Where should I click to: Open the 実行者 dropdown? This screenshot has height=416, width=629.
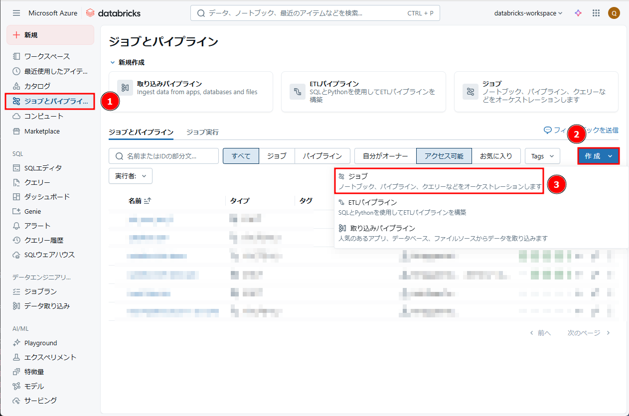pos(131,176)
